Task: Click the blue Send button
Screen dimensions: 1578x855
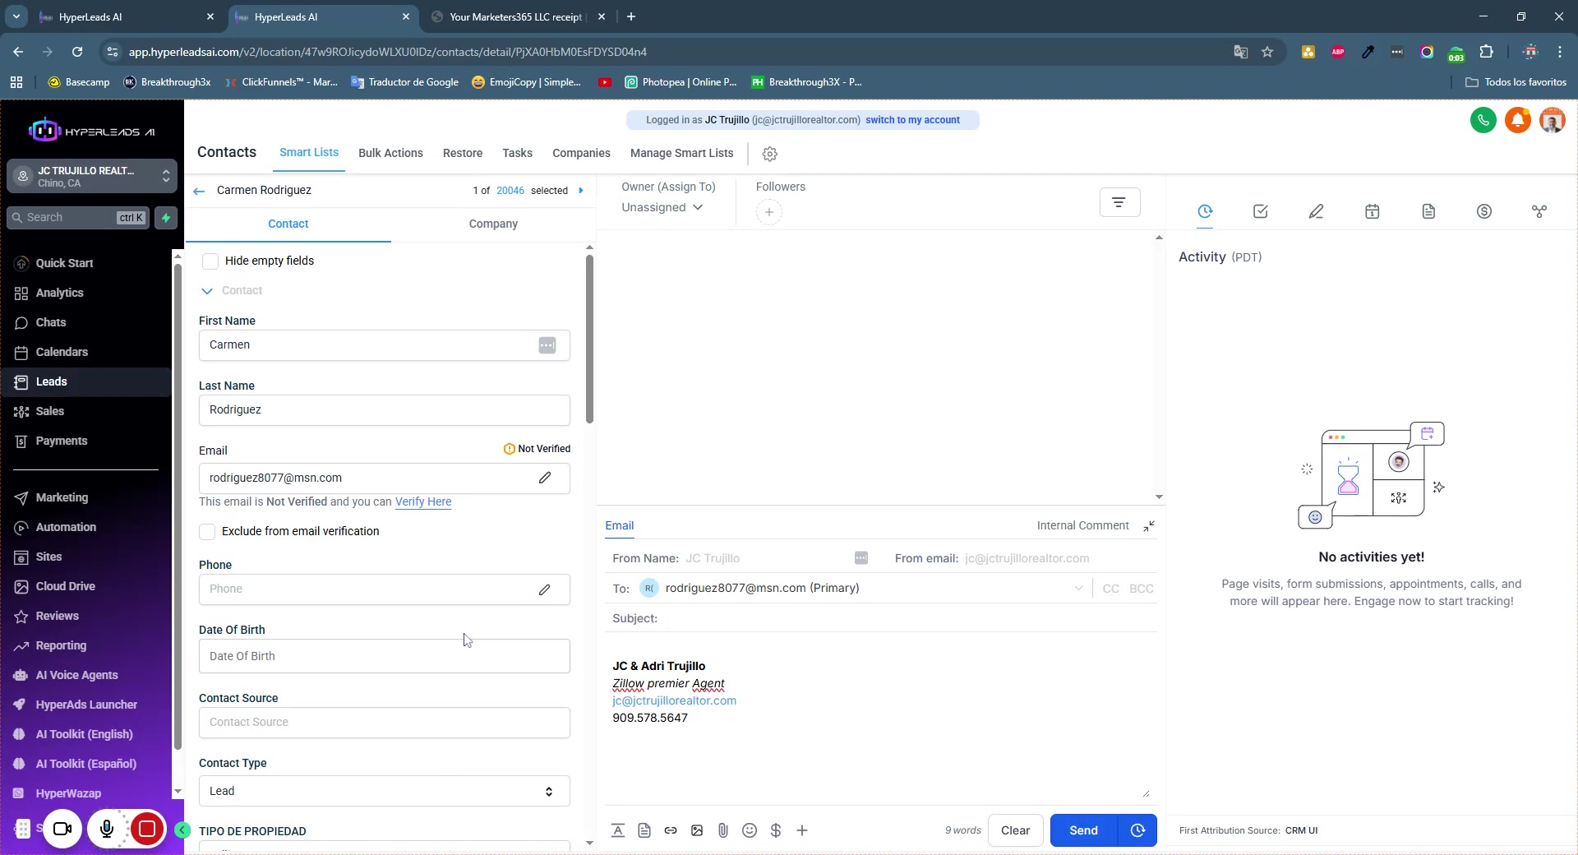Action: click(x=1083, y=830)
